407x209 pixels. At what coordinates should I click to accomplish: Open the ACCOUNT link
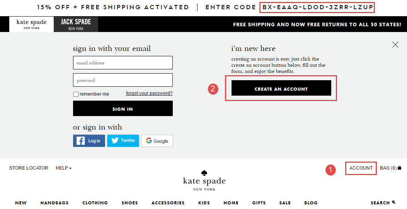coord(361,168)
